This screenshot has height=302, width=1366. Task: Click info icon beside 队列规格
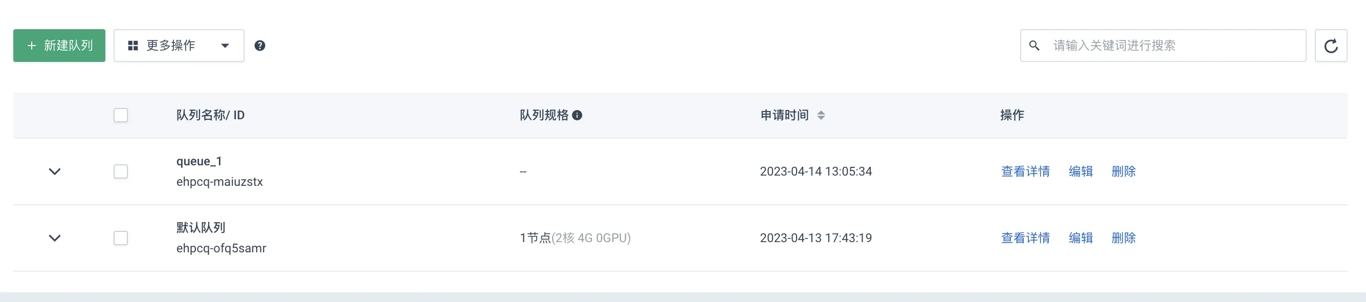pyautogui.click(x=578, y=115)
